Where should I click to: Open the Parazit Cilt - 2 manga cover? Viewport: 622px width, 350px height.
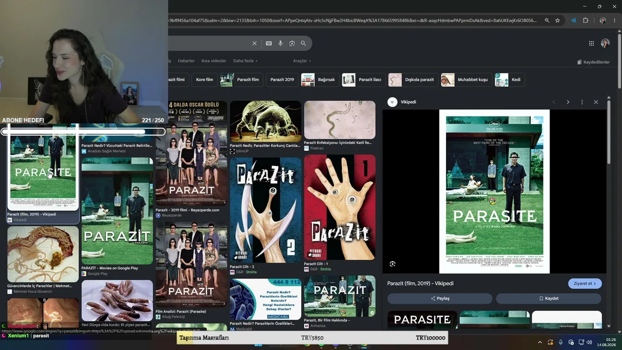265,210
